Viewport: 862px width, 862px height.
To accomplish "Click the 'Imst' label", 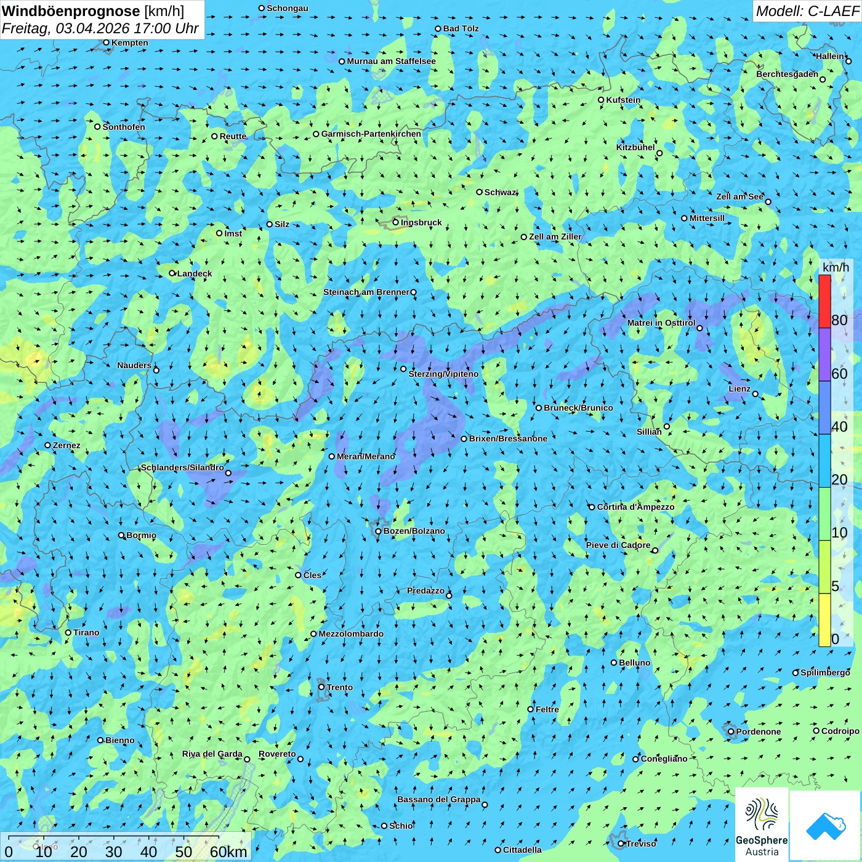I will [x=233, y=233].
